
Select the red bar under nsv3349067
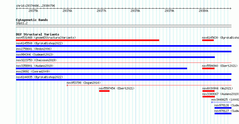click(x=209, y=97)
